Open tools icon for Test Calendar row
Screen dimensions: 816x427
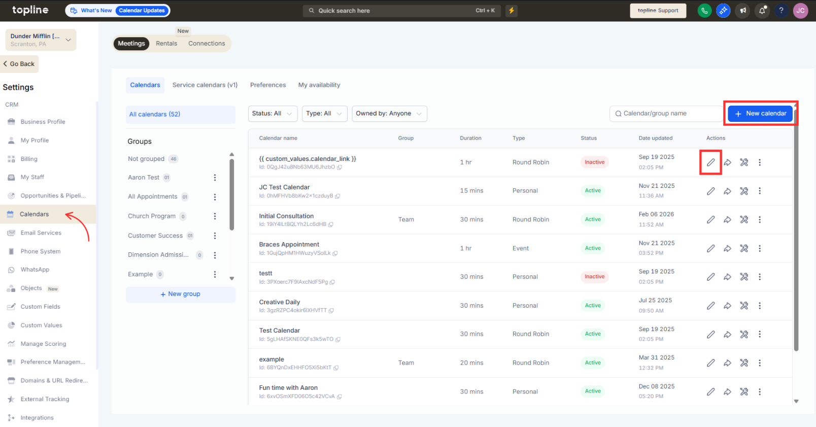coord(744,334)
